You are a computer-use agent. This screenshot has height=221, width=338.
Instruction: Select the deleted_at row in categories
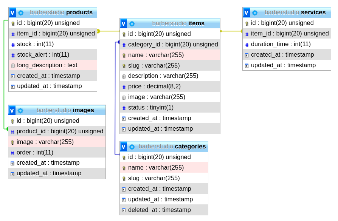point(159,210)
